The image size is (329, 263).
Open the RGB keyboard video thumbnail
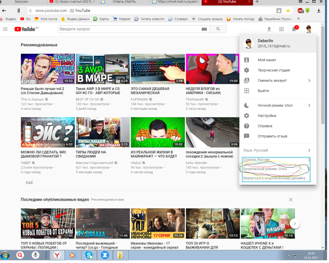(158, 69)
